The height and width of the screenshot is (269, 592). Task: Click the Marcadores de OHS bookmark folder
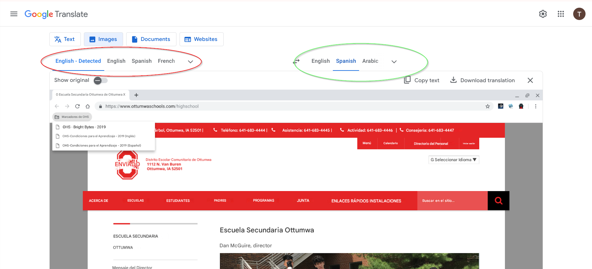coord(72,117)
